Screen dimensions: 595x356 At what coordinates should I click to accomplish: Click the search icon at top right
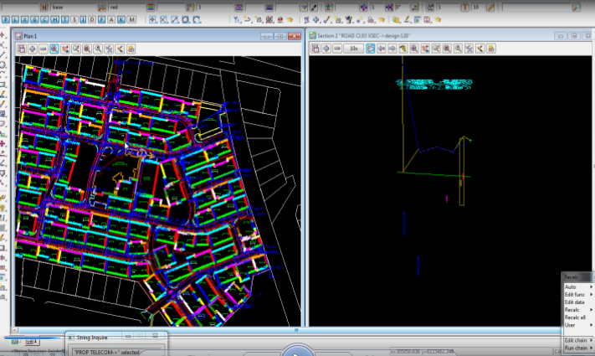(x=576, y=8)
